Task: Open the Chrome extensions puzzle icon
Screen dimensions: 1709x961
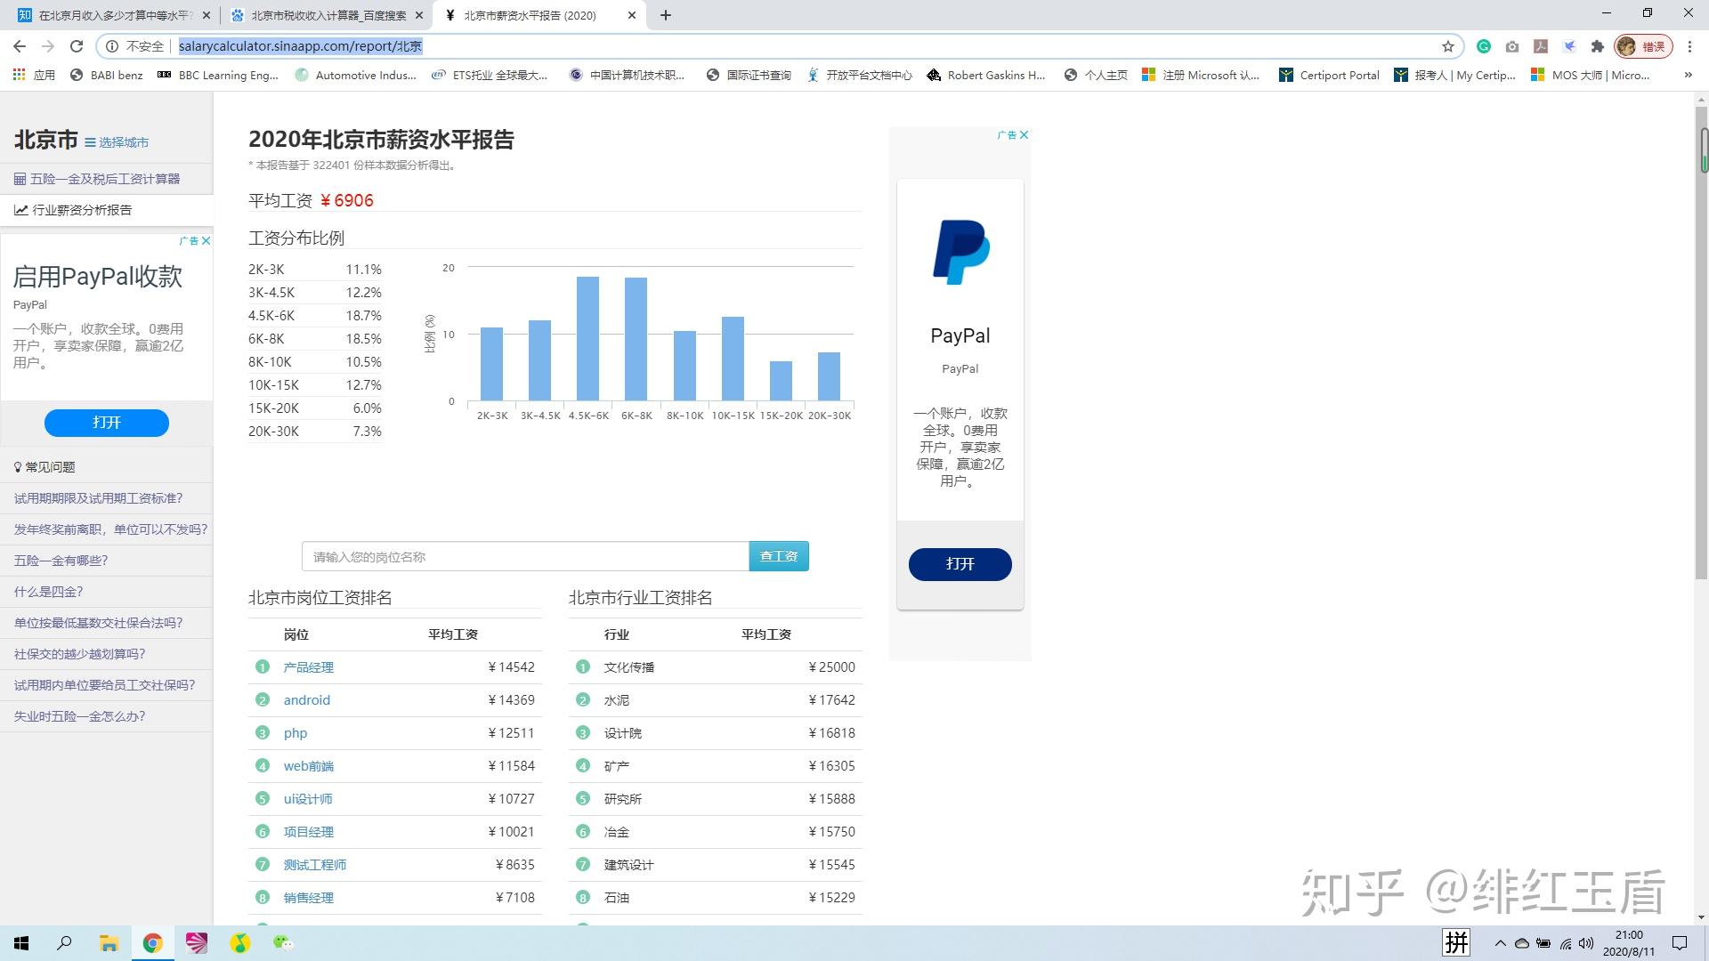Action: pyautogui.click(x=1598, y=46)
